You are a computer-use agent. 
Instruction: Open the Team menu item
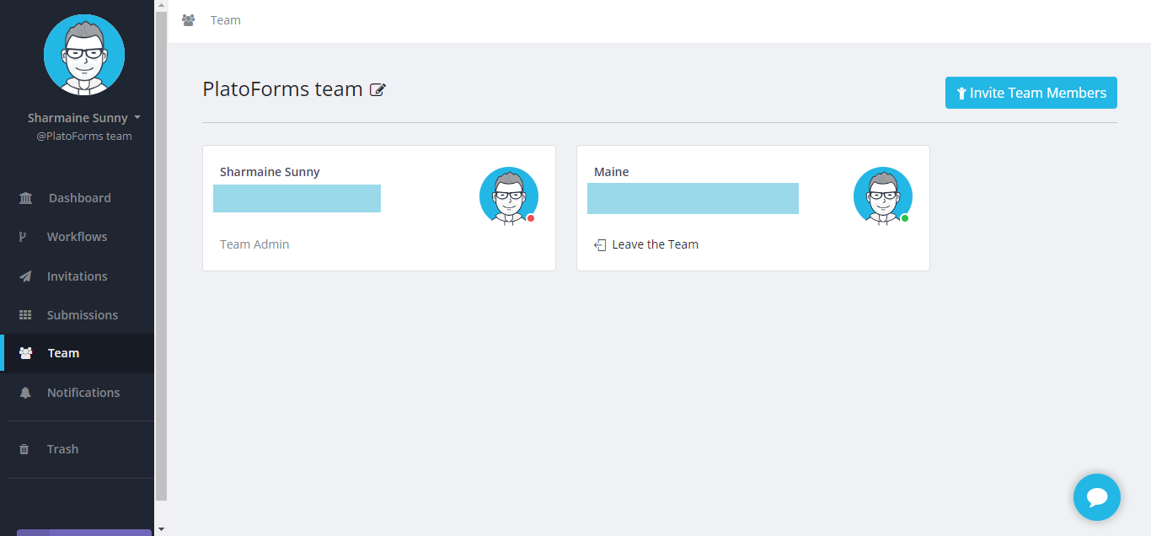tap(63, 353)
